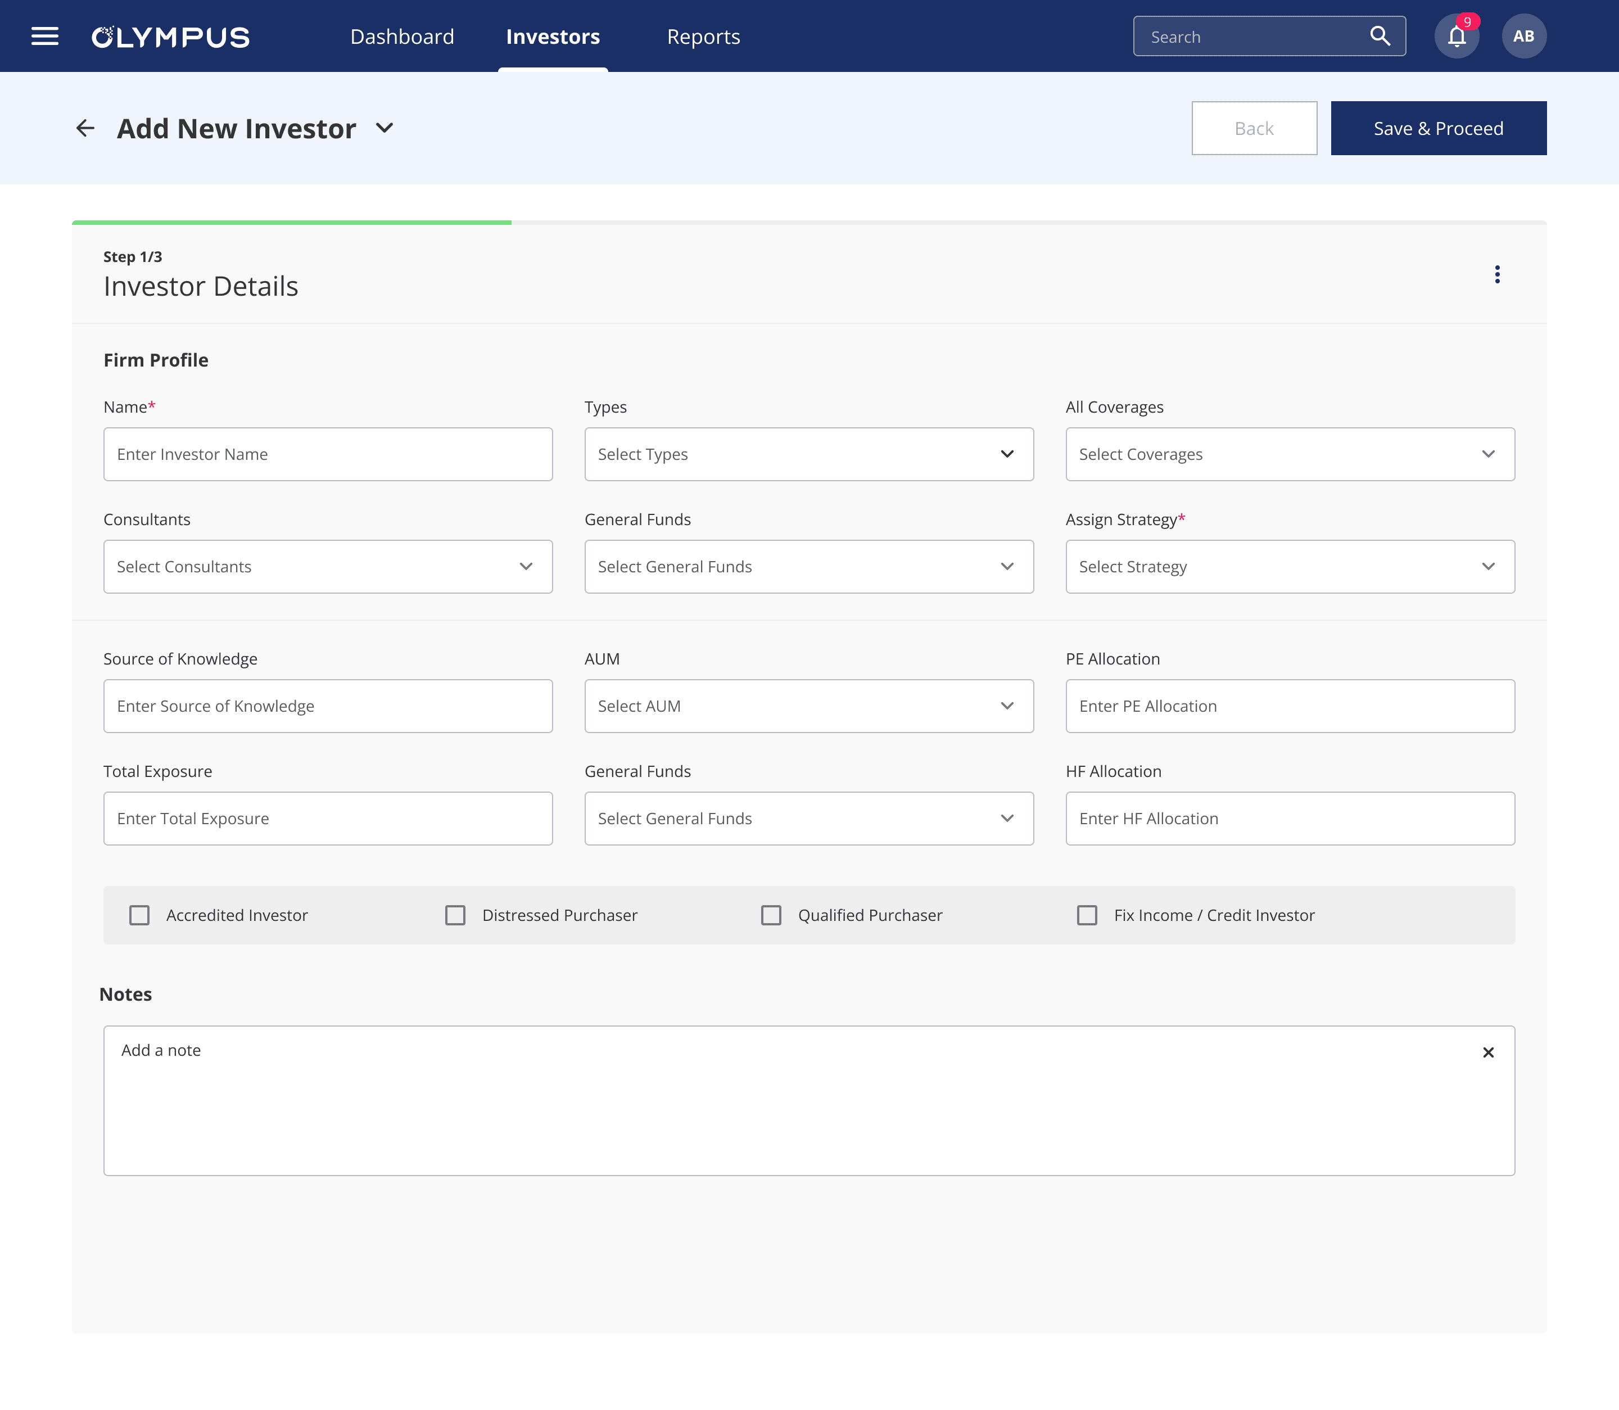Click the Enter Investor Name field
Screen dimensions: 1619x1410
tap(328, 454)
